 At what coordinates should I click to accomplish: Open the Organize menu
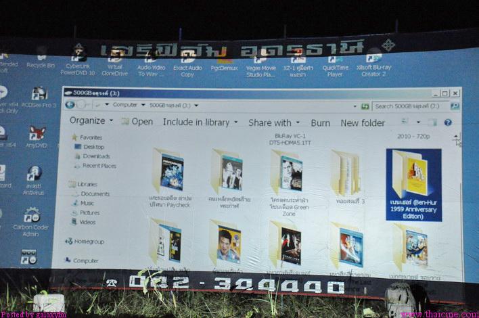[91, 120]
